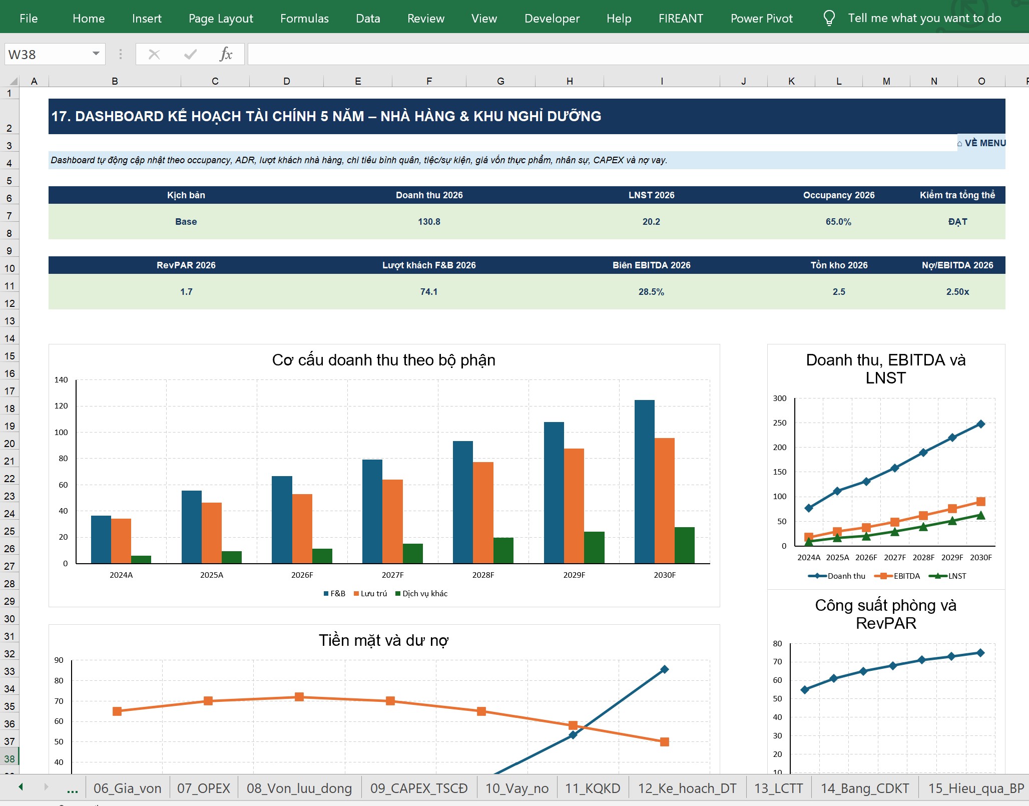
Task: Open the Formulas ribbon tab
Action: tap(304, 19)
